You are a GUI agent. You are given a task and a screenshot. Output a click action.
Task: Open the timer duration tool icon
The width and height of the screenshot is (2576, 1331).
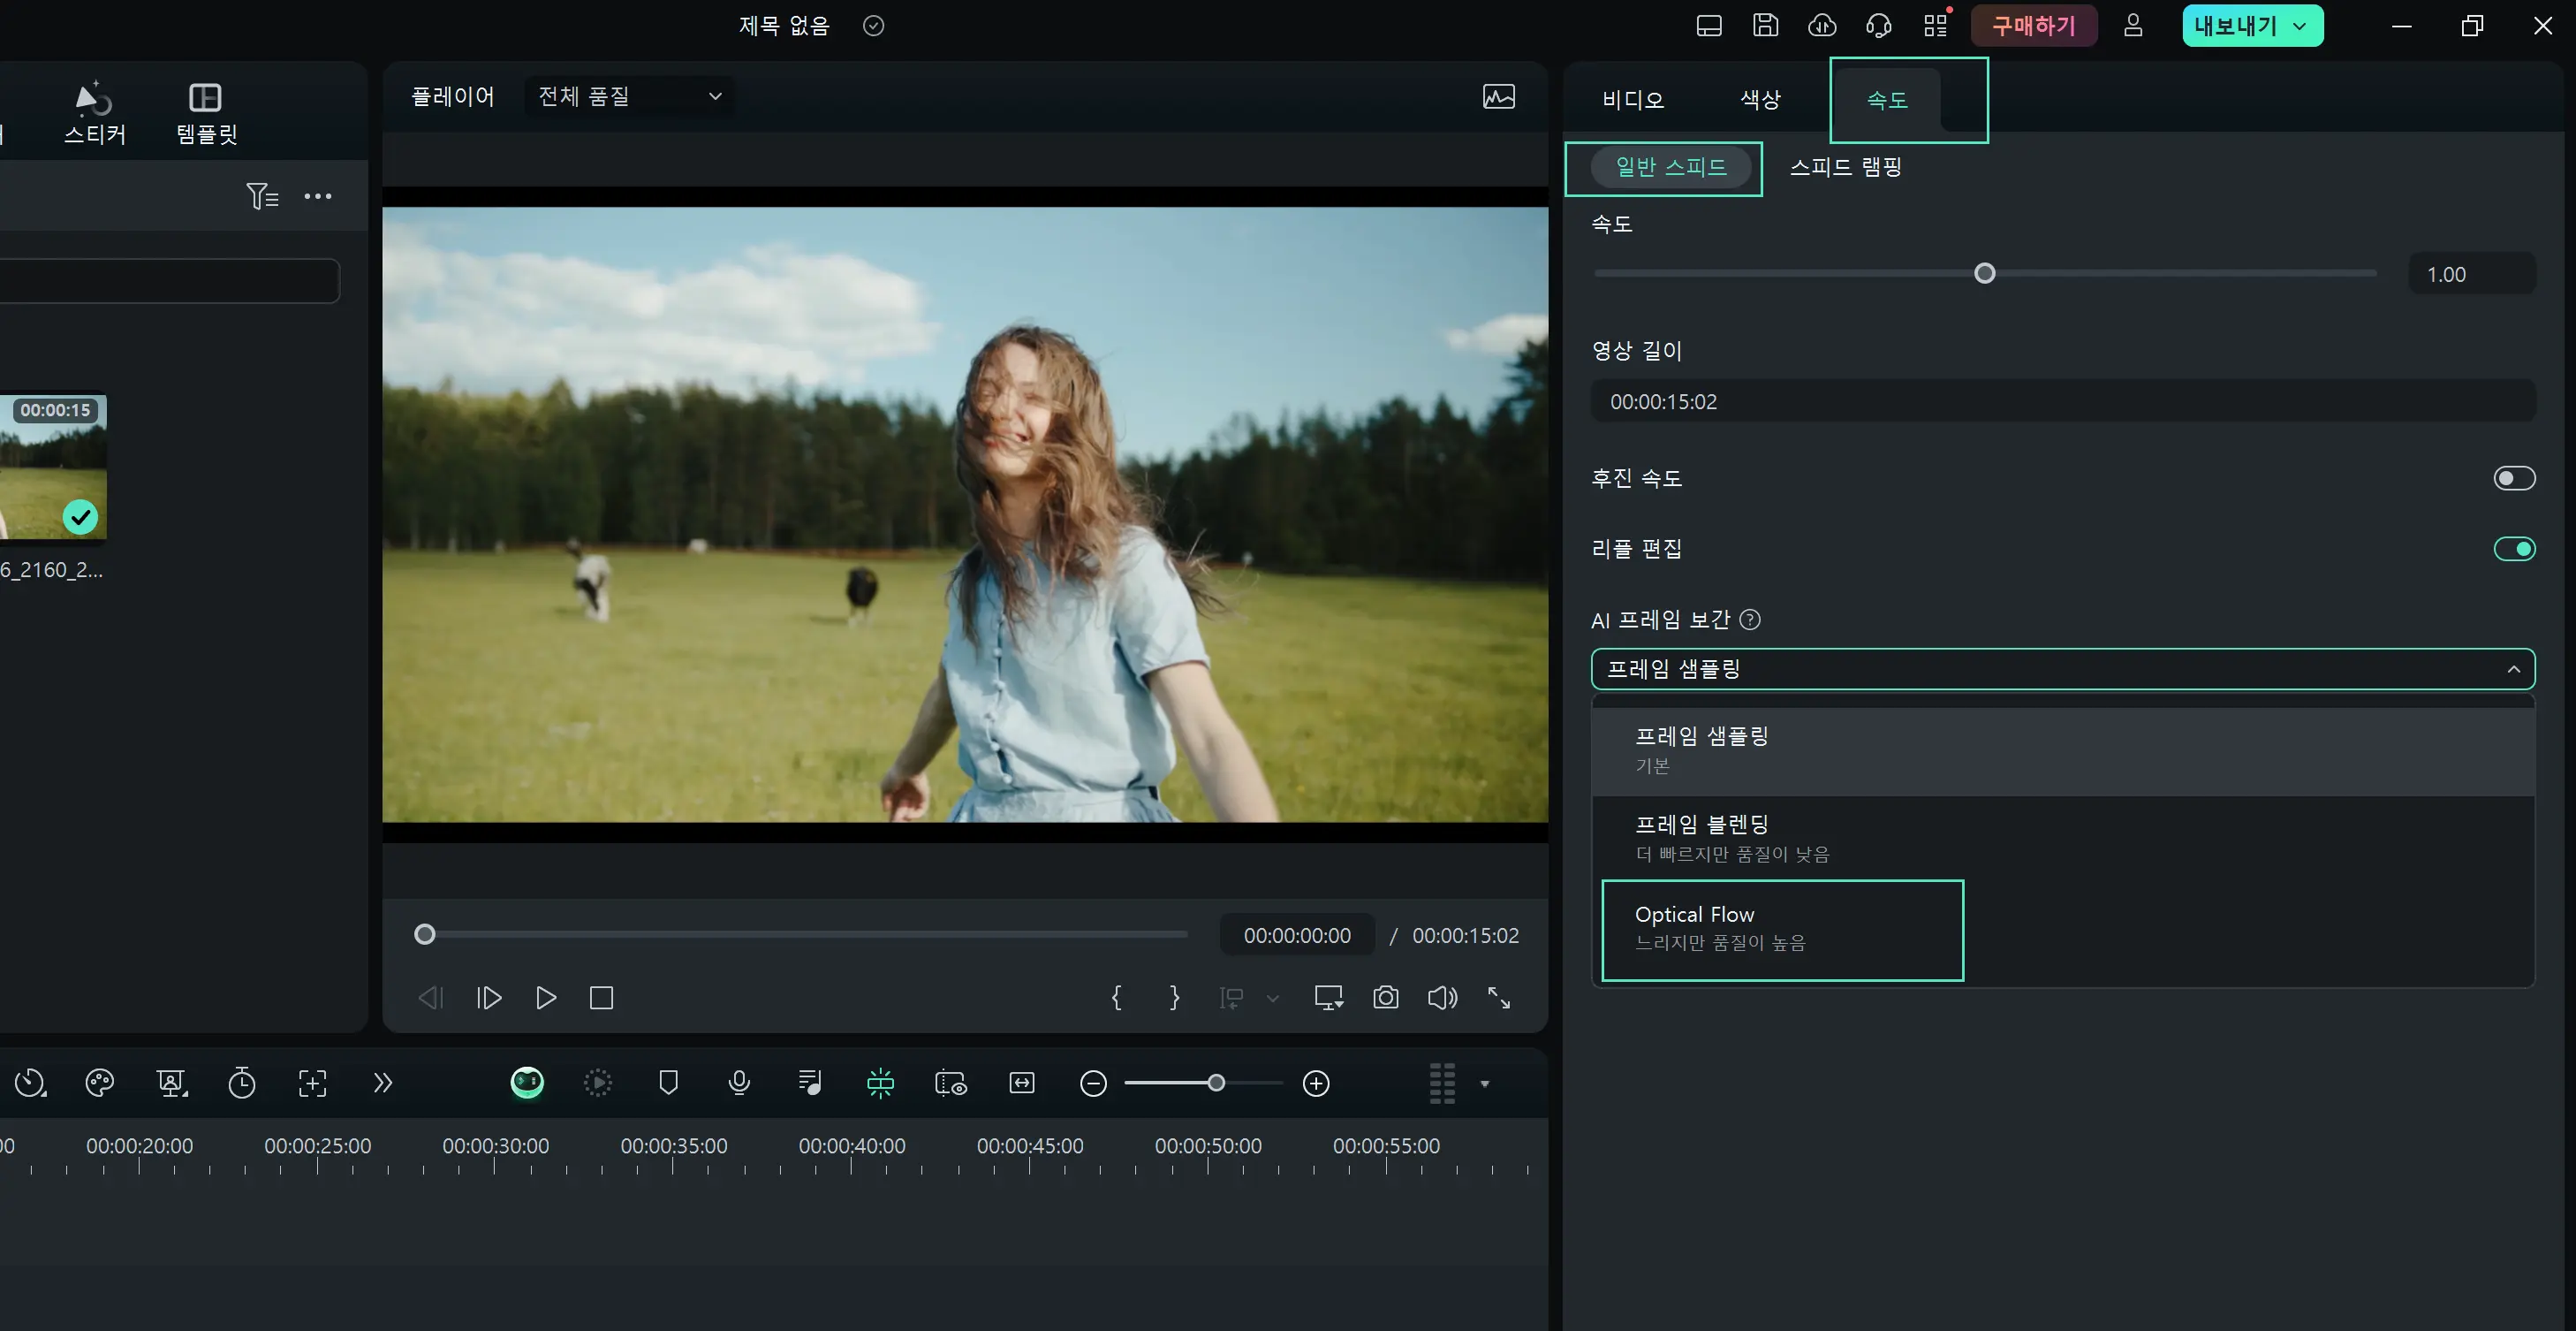coord(242,1083)
